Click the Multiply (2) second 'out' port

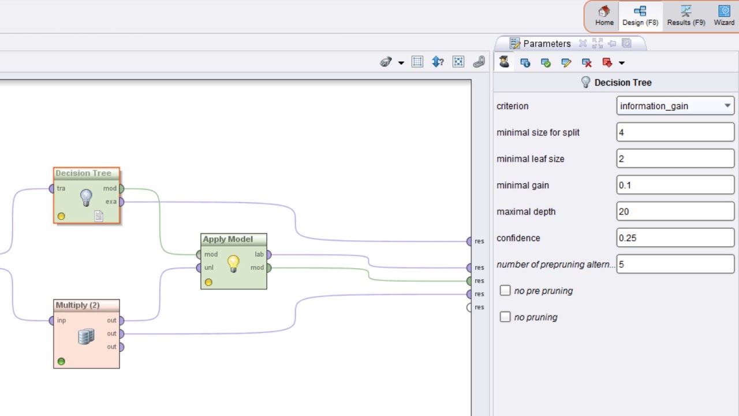[x=121, y=333]
